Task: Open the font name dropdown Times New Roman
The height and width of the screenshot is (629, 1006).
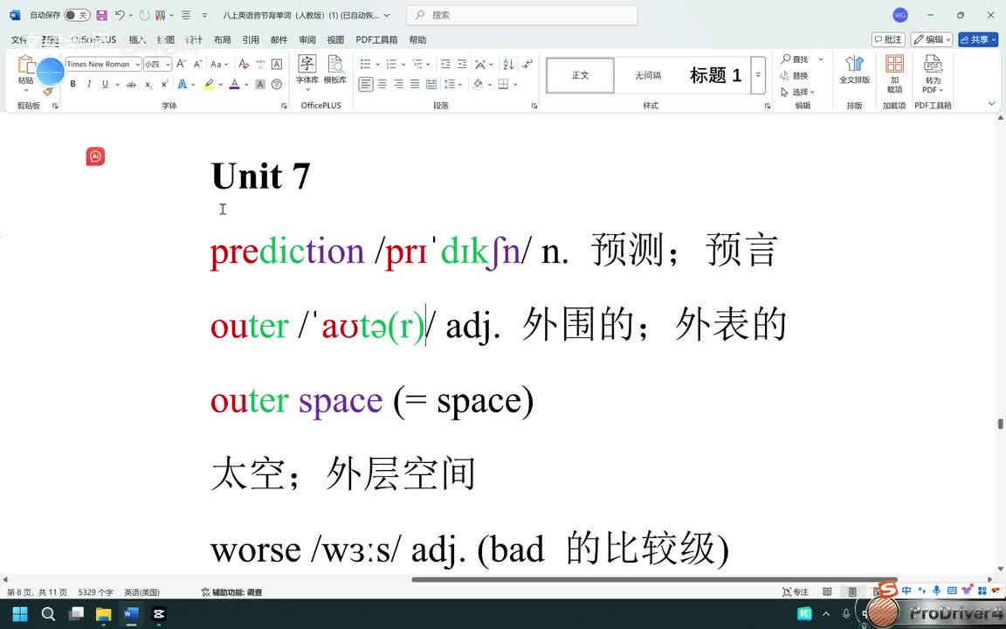Action: point(137,64)
